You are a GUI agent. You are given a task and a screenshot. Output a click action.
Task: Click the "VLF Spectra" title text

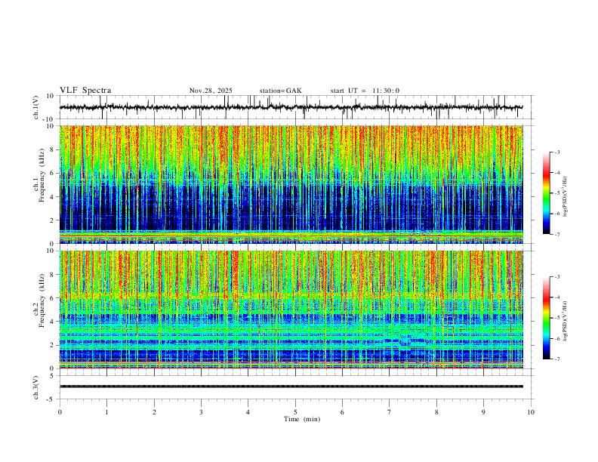tap(85, 91)
